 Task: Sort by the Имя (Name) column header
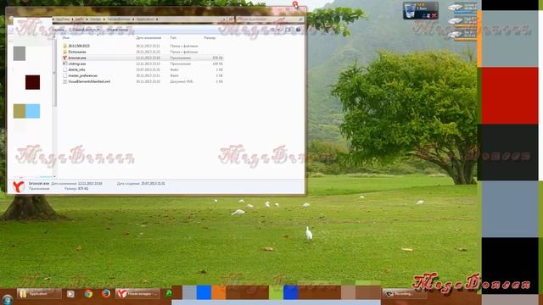click(x=66, y=37)
